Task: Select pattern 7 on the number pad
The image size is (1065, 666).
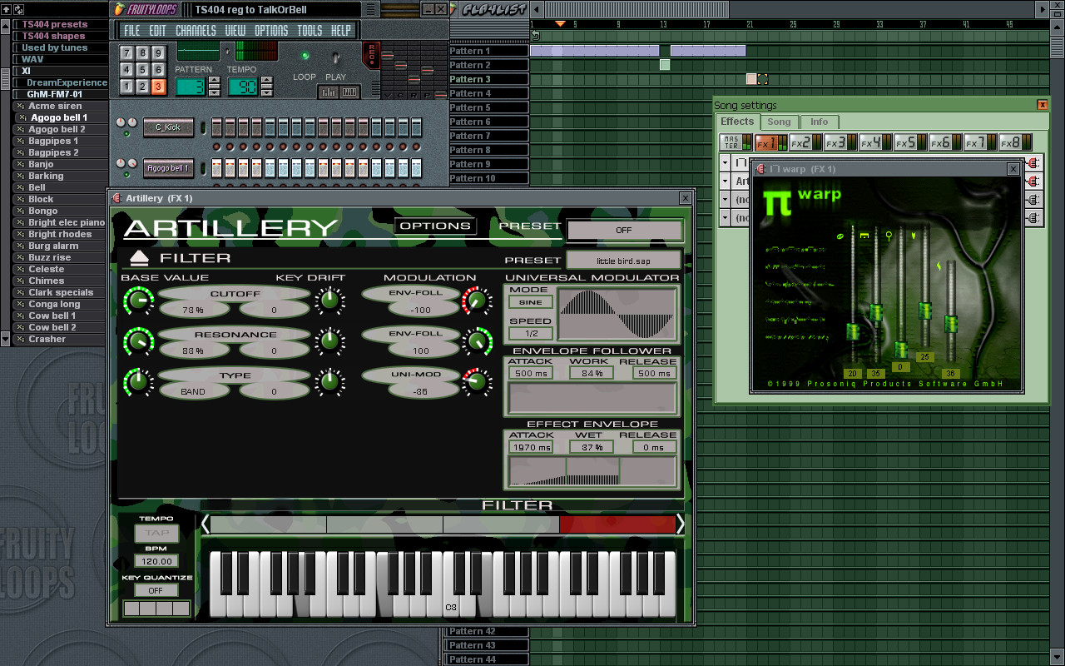Action: [127, 52]
